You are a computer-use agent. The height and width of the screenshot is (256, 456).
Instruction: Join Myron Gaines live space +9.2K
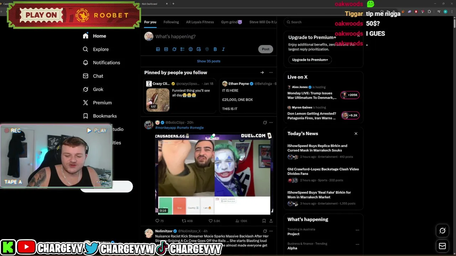[x=351, y=115]
